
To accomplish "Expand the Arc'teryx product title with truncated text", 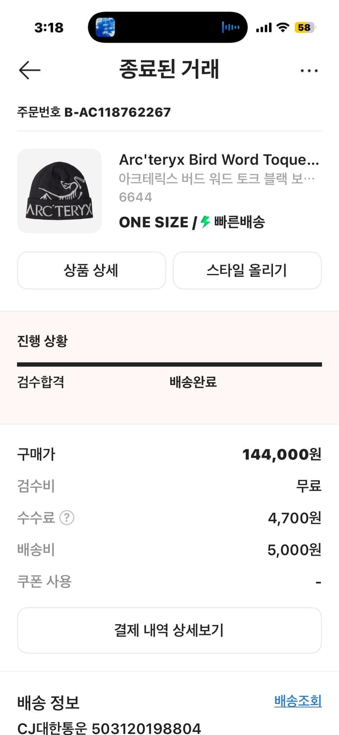I will click(x=220, y=159).
